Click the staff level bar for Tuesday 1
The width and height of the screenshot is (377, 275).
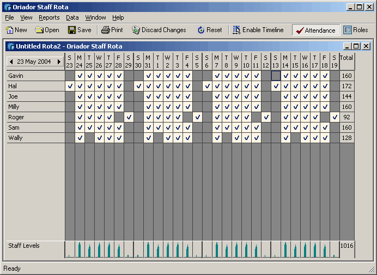(158, 250)
